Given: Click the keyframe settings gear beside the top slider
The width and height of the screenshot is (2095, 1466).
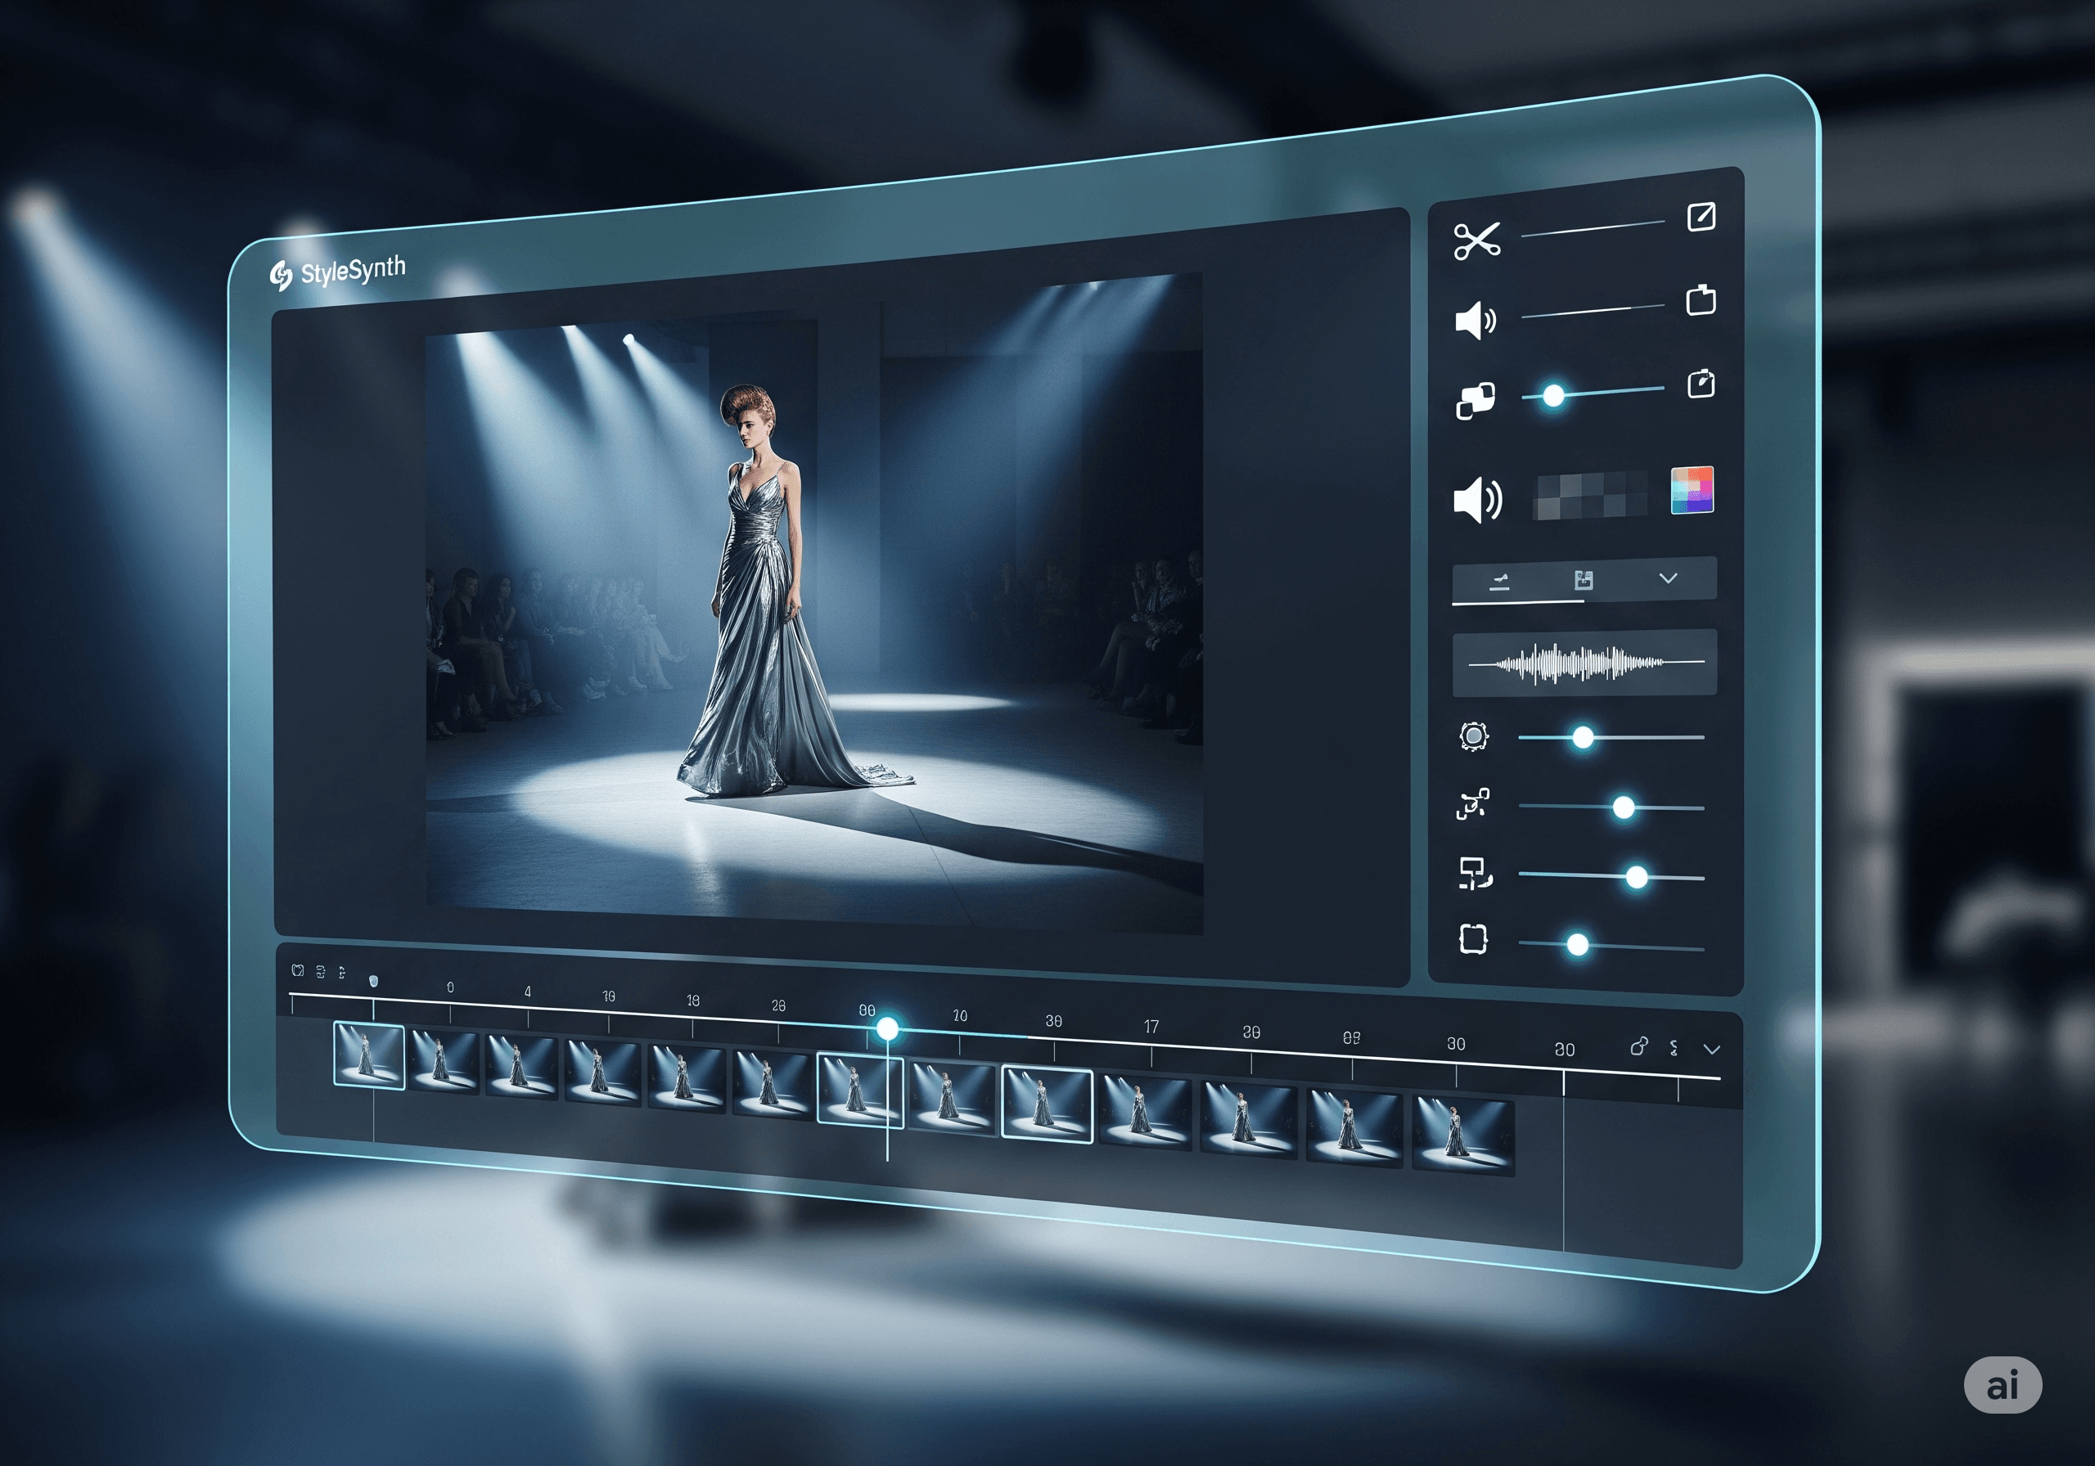Looking at the screenshot, I should [x=1475, y=736].
